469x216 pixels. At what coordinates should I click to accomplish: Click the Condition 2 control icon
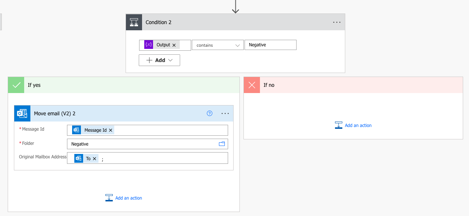(x=134, y=22)
